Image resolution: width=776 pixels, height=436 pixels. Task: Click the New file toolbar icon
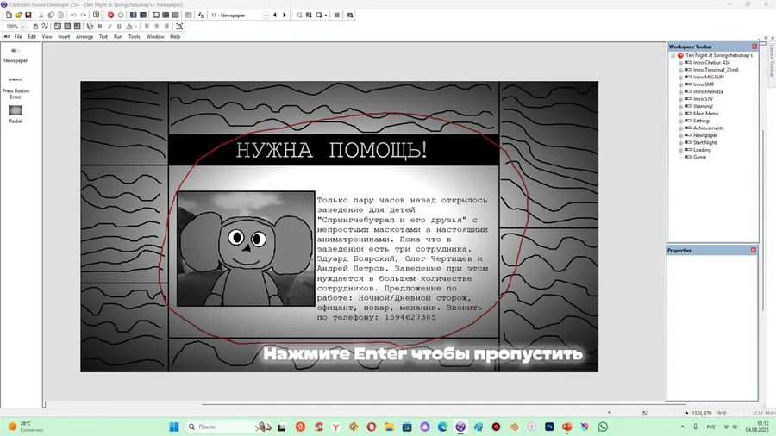point(9,16)
